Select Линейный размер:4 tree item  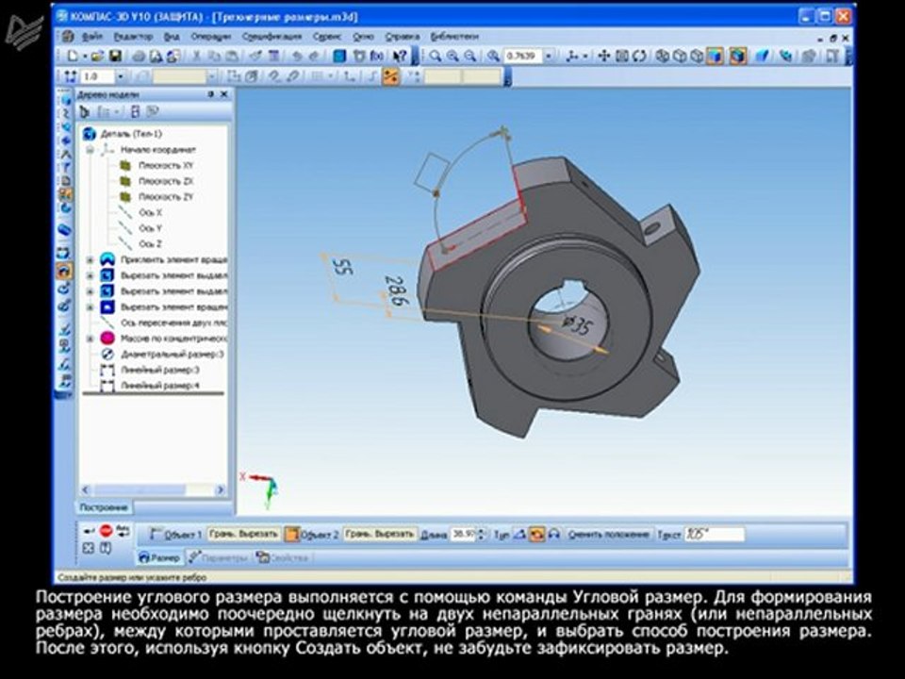tap(160, 385)
